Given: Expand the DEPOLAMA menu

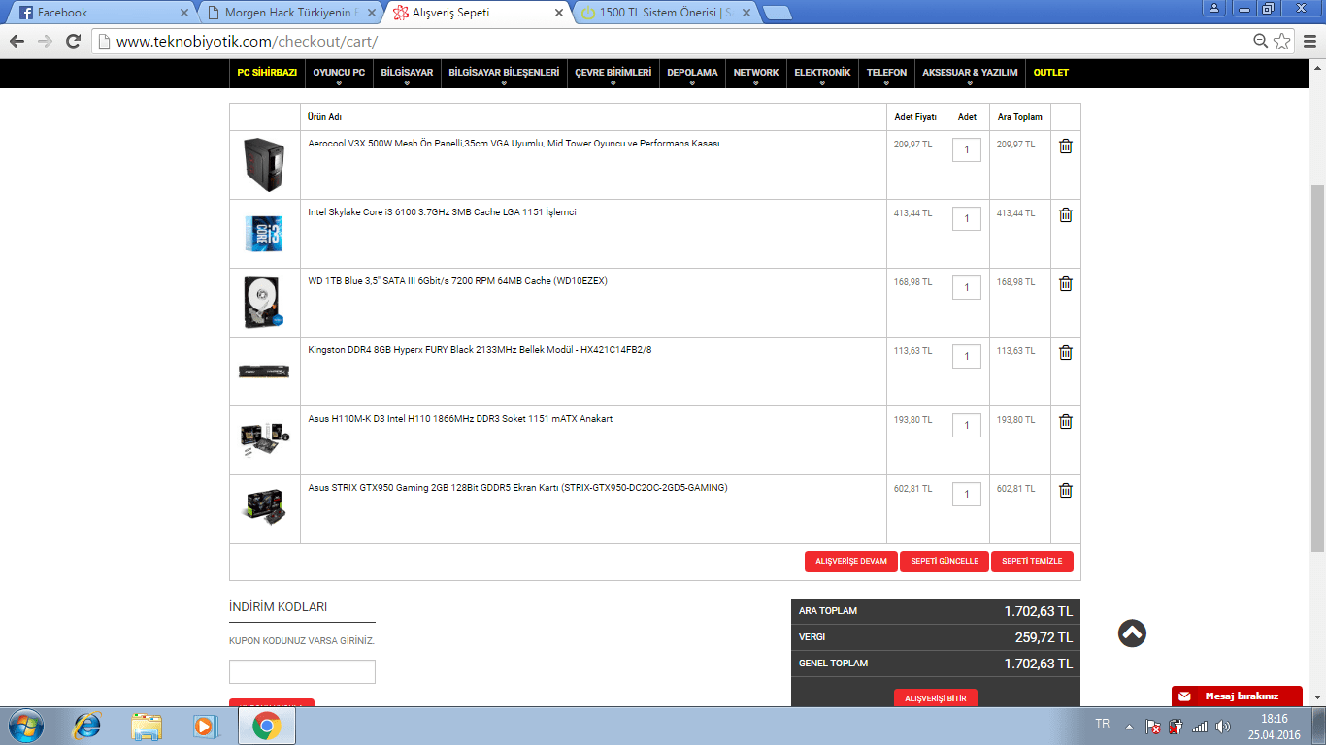Looking at the screenshot, I should (692, 74).
